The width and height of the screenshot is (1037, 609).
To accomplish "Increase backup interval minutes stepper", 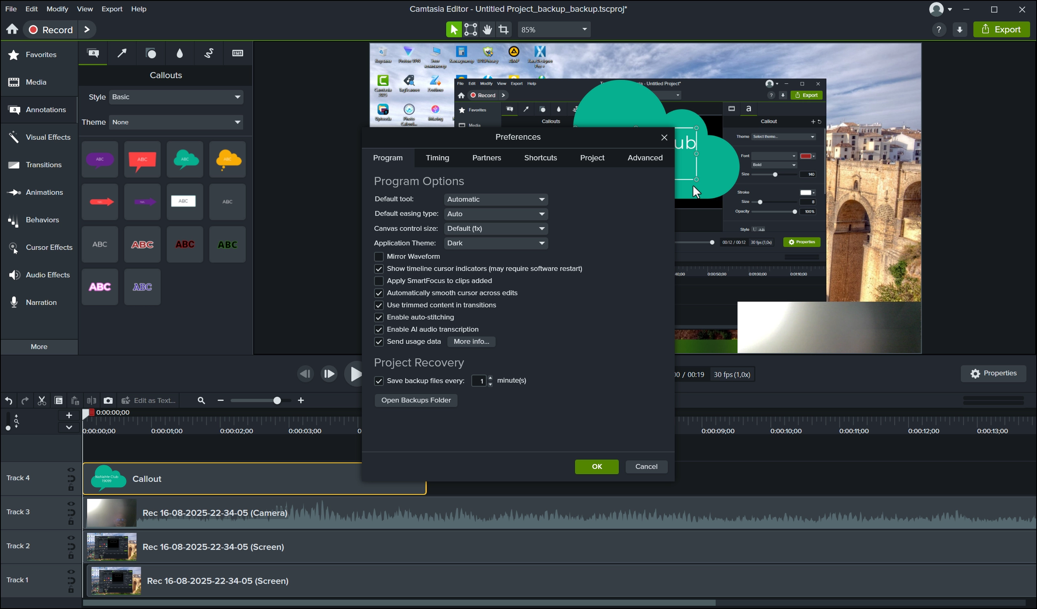I will click(x=490, y=377).
